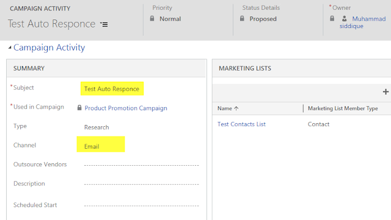Sort by Marketing List Member Type column

(343, 108)
